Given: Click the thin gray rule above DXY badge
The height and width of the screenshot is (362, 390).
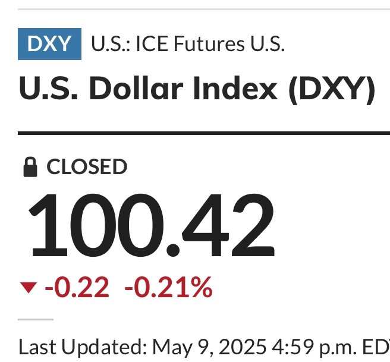Looking at the screenshot, I should [204, 9].
